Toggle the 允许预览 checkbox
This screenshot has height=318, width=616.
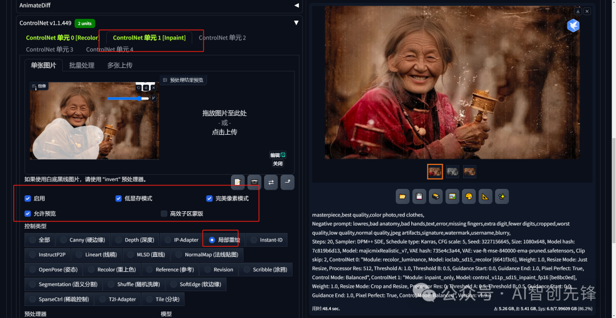(27, 214)
